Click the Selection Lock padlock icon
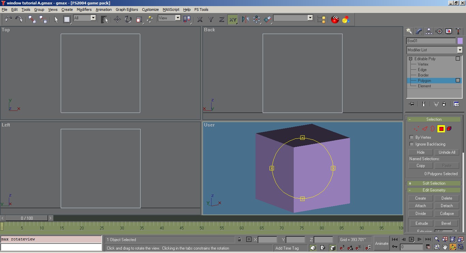The image size is (466, 253). tap(239, 239)
